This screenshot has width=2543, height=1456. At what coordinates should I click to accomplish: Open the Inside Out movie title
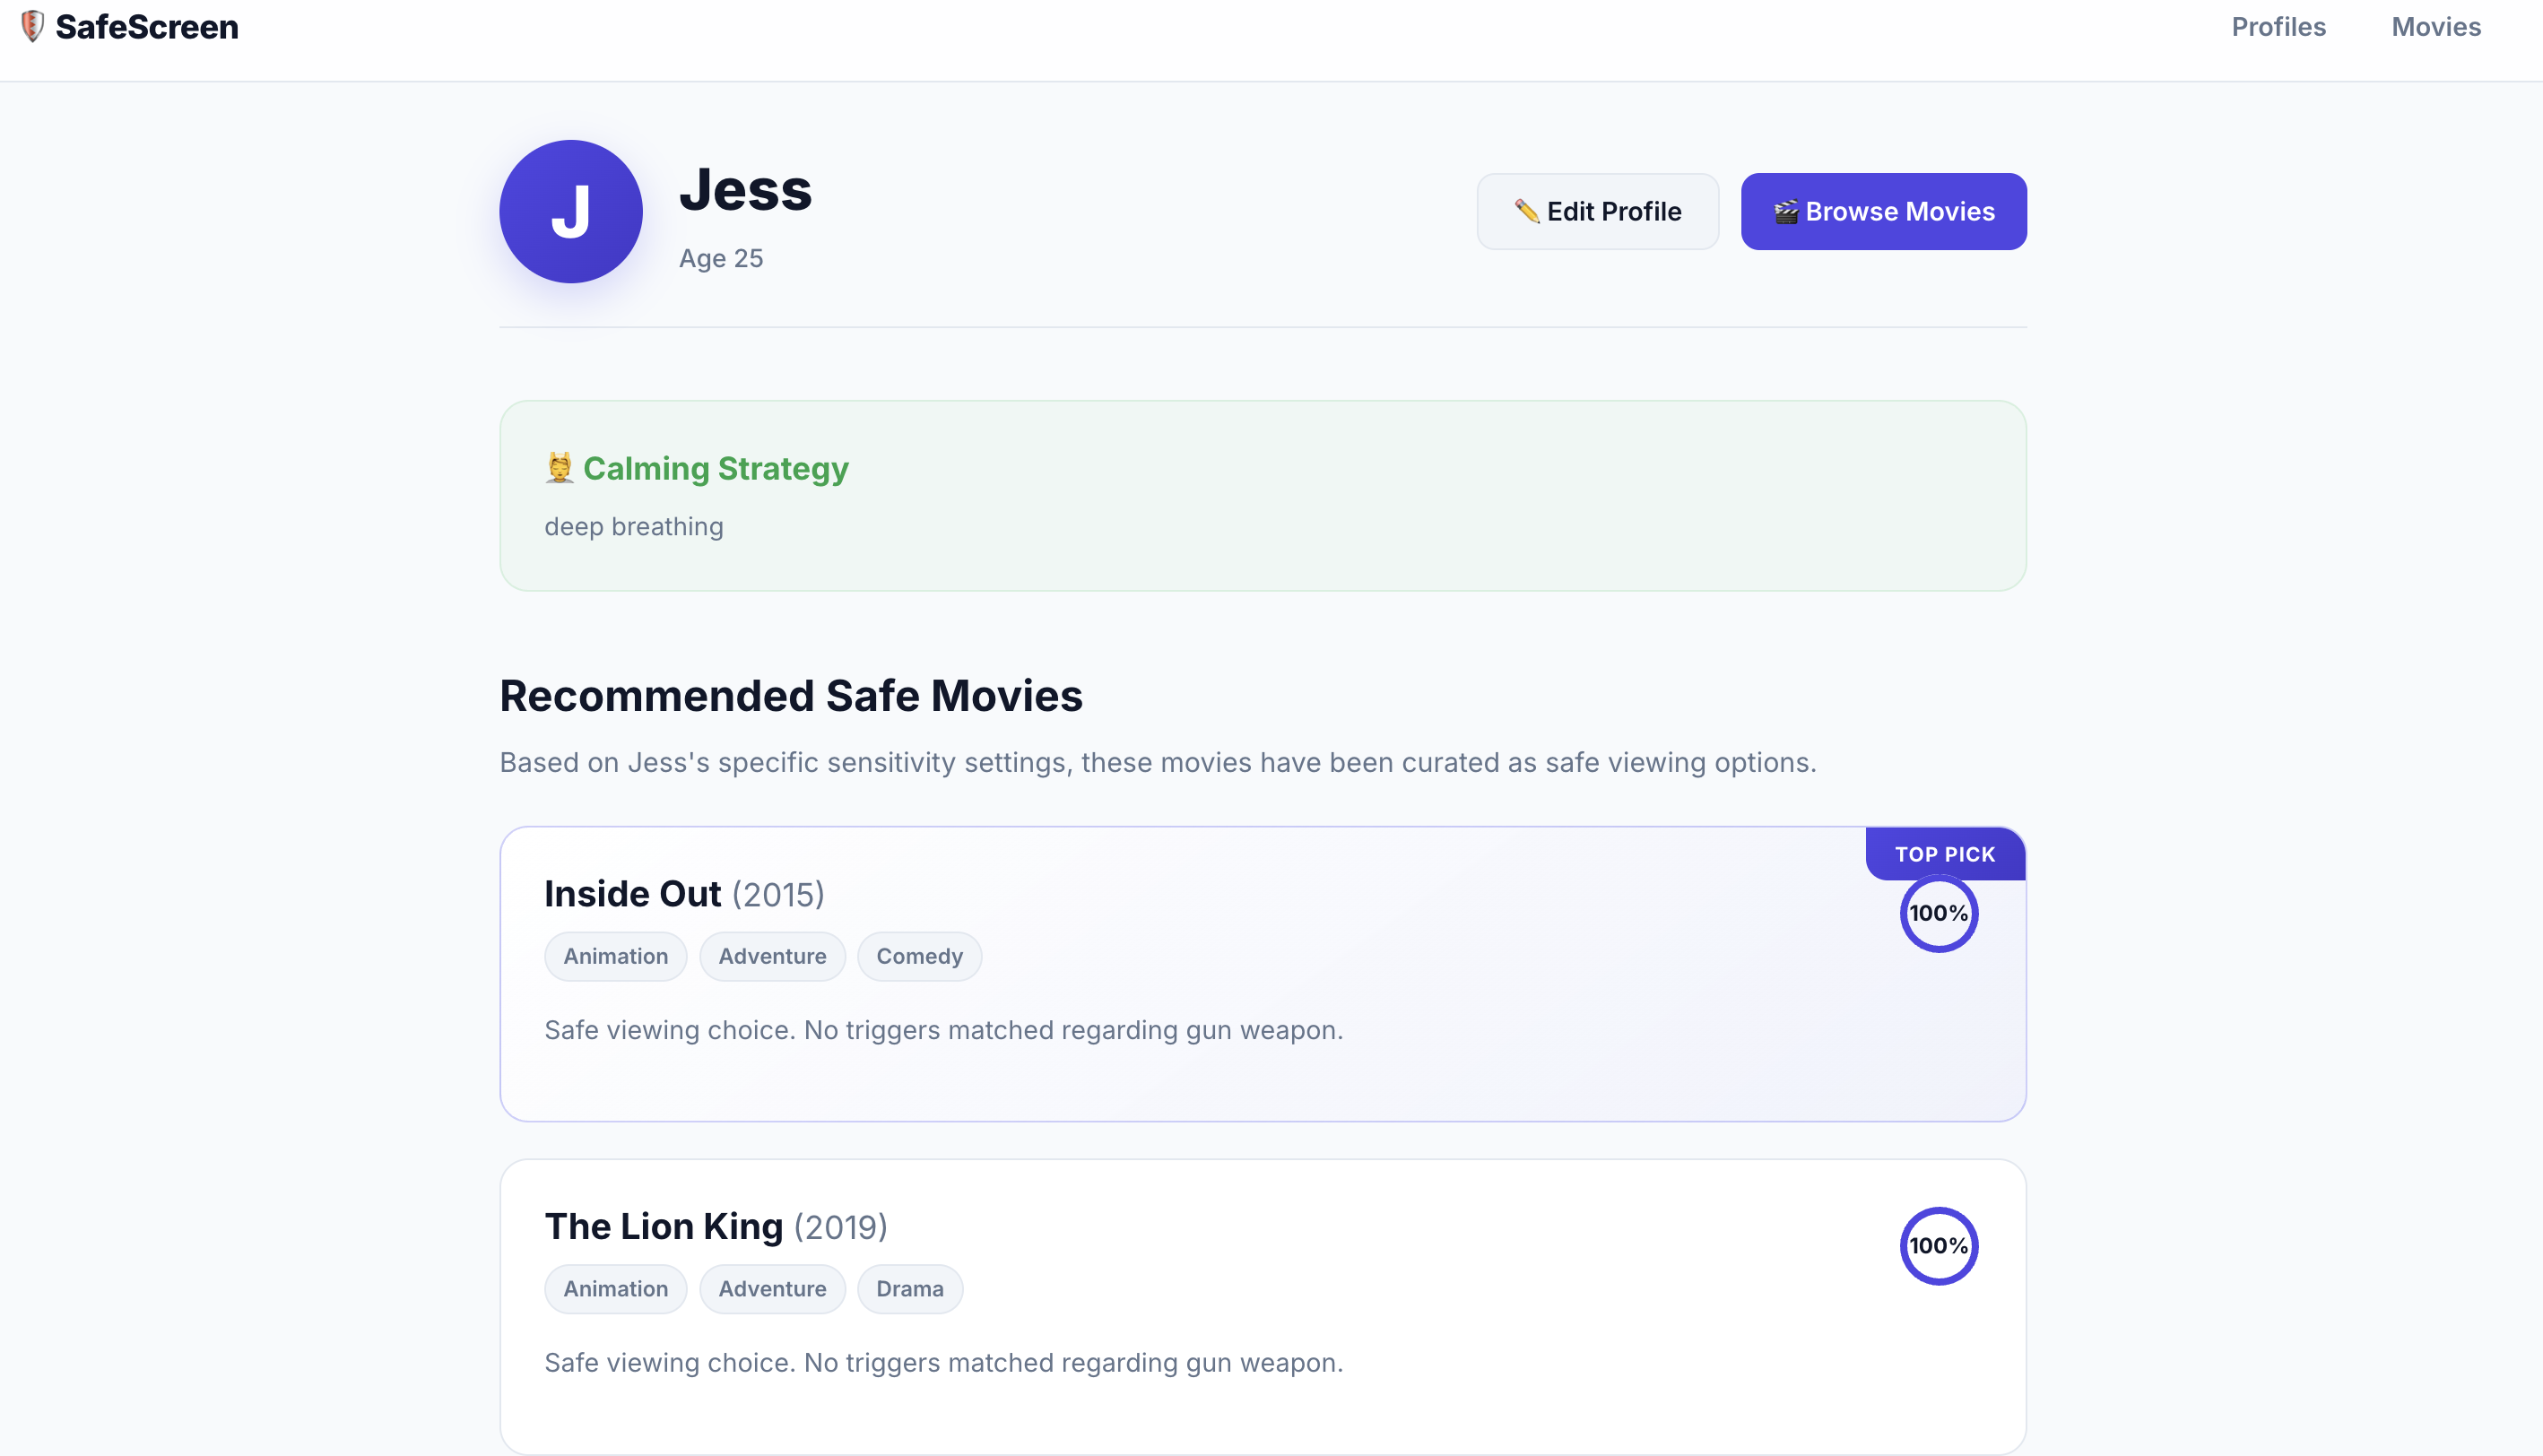(632, 894)
